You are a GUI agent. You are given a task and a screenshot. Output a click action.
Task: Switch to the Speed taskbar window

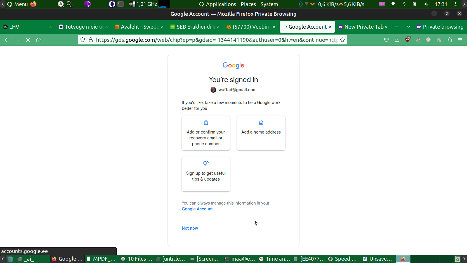(342, 259)
